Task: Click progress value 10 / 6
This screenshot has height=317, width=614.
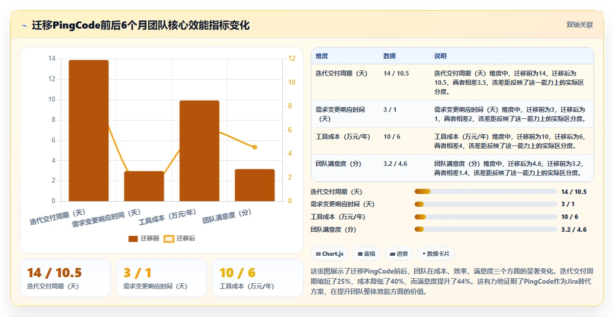Action: 570,217
